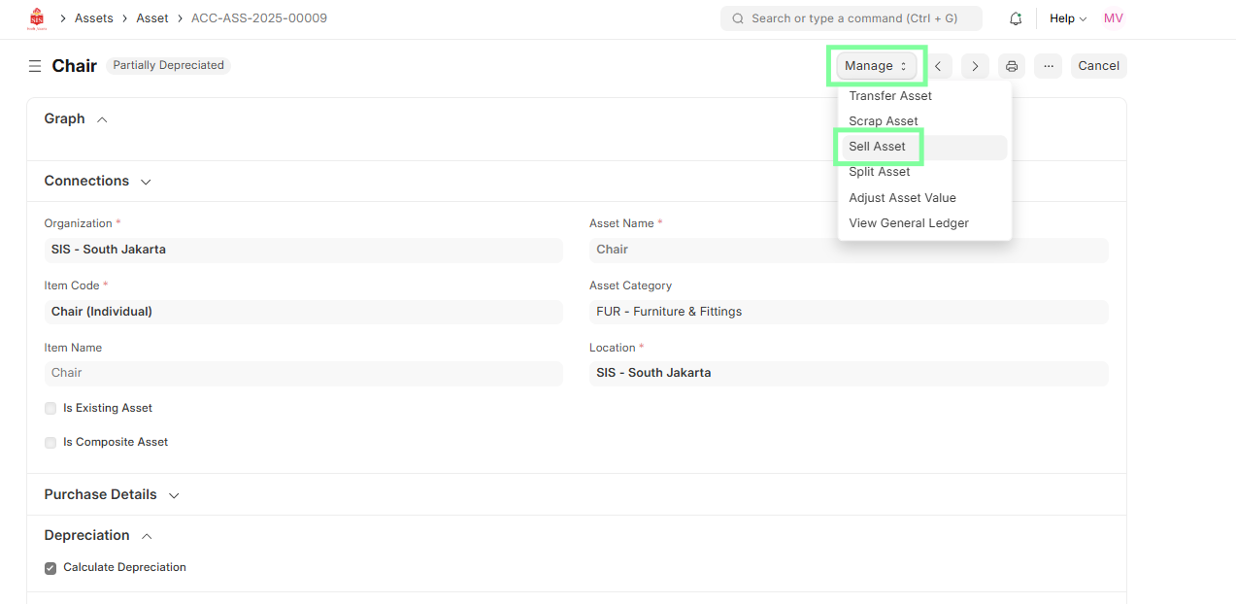The width and height of the screenshot is (1236, 604).
Task: Navigate to Assets breadcrumb link
Action: [x=94, y=18]
